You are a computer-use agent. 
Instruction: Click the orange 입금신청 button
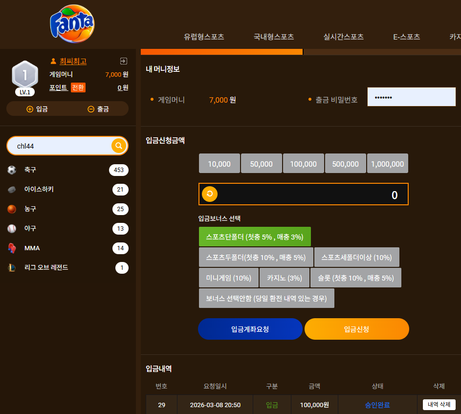coord(357,329)
